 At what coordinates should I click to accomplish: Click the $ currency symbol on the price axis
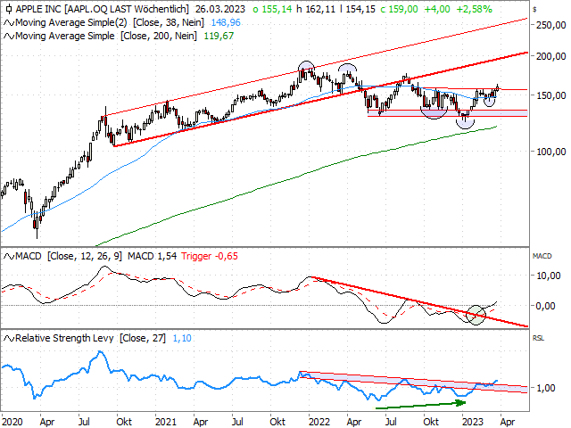tap(534, 9)
